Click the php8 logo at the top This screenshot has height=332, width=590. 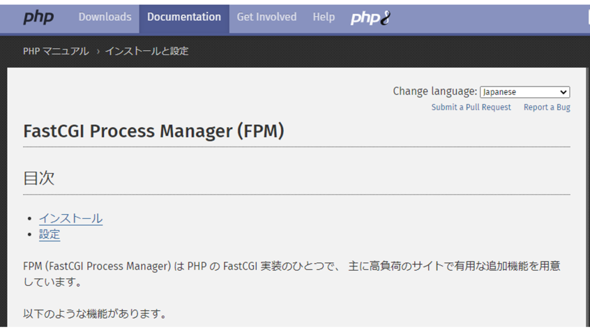[x=369, y=17]
